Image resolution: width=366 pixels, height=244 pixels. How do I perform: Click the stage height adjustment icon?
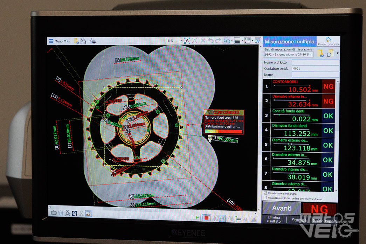tap(238, 219)
